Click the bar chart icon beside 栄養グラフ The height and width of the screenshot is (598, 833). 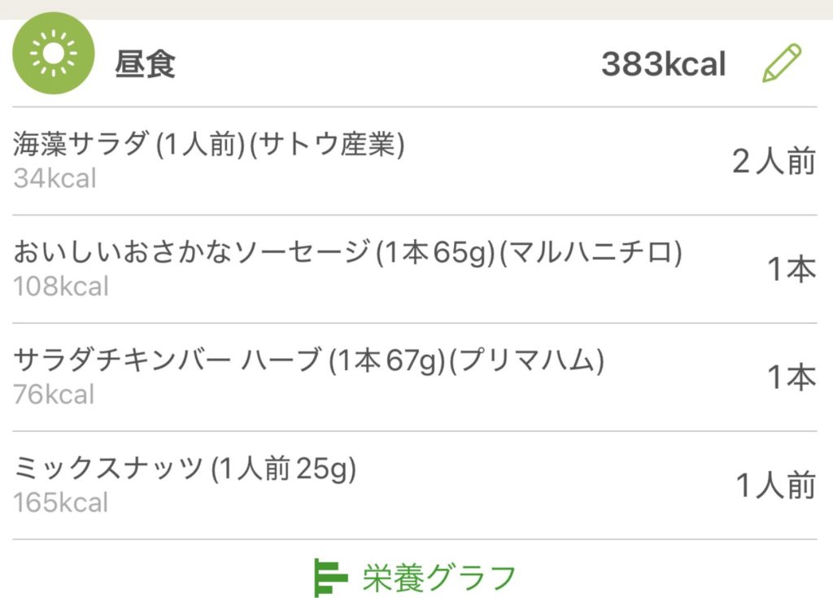pos(331,578)
